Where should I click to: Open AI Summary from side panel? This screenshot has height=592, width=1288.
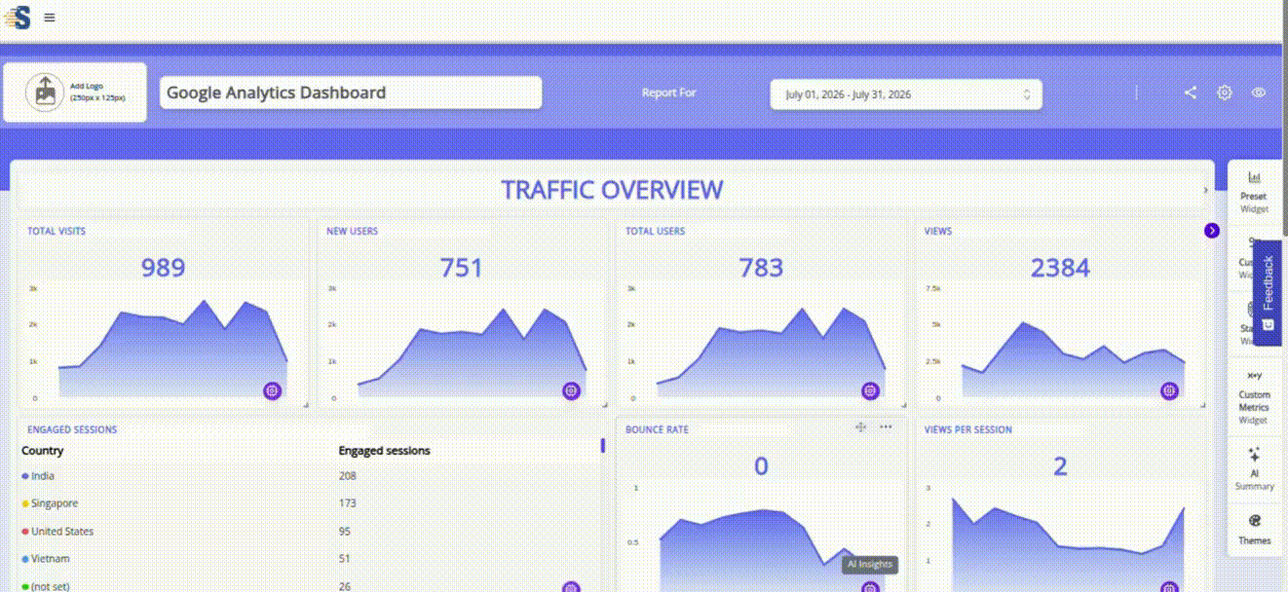(x=1254, y=468)
